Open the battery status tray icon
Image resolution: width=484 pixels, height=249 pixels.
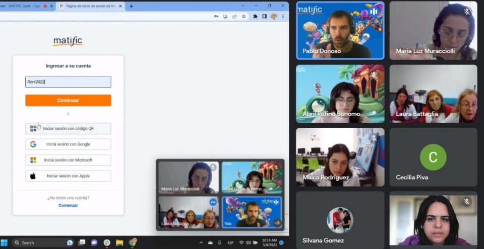point(255,243)
